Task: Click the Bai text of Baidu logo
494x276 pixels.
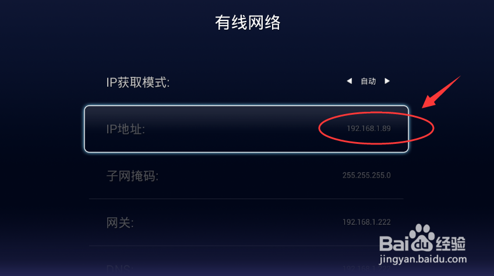Action: [394, 243]
